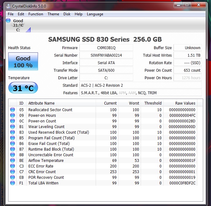Minimize the CrystalDiskInfo window
211x206 pixels.
pyautogui.click(x=178, y=5)
